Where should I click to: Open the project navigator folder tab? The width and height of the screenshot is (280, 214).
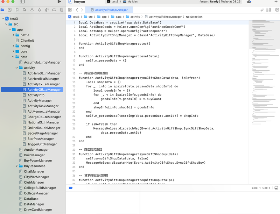pos(2,10)
